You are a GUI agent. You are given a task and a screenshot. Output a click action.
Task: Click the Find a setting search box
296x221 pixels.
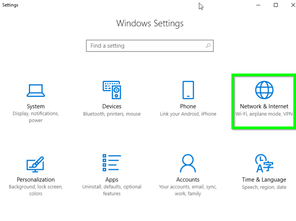(x=150, y=46)
